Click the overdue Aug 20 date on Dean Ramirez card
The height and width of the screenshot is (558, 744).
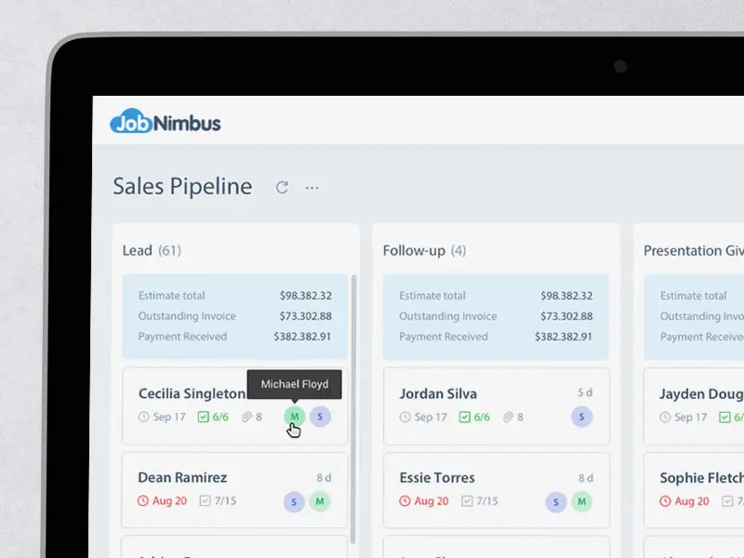click(x=163, y=501)
